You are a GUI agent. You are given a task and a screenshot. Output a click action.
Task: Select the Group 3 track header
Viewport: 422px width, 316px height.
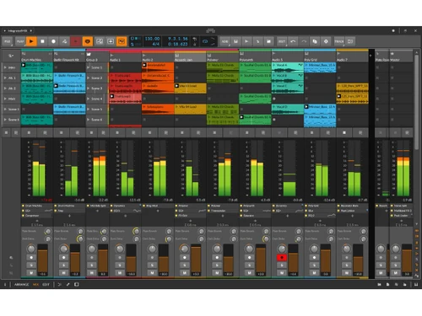tap(97, 57)
